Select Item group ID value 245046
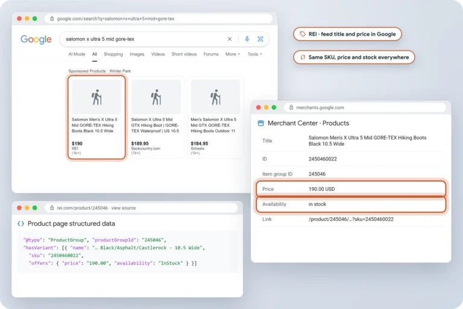 [x=317, y=174]
